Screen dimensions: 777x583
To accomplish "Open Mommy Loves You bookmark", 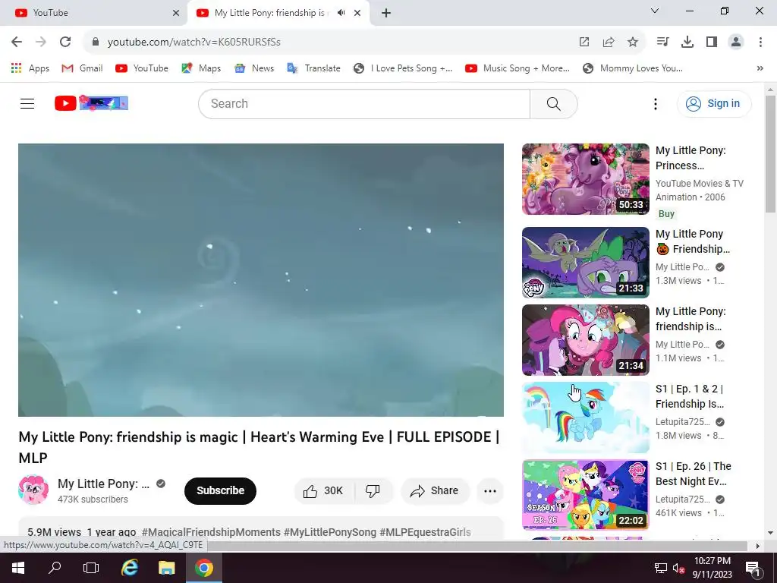I will click(x=633, y=68).
